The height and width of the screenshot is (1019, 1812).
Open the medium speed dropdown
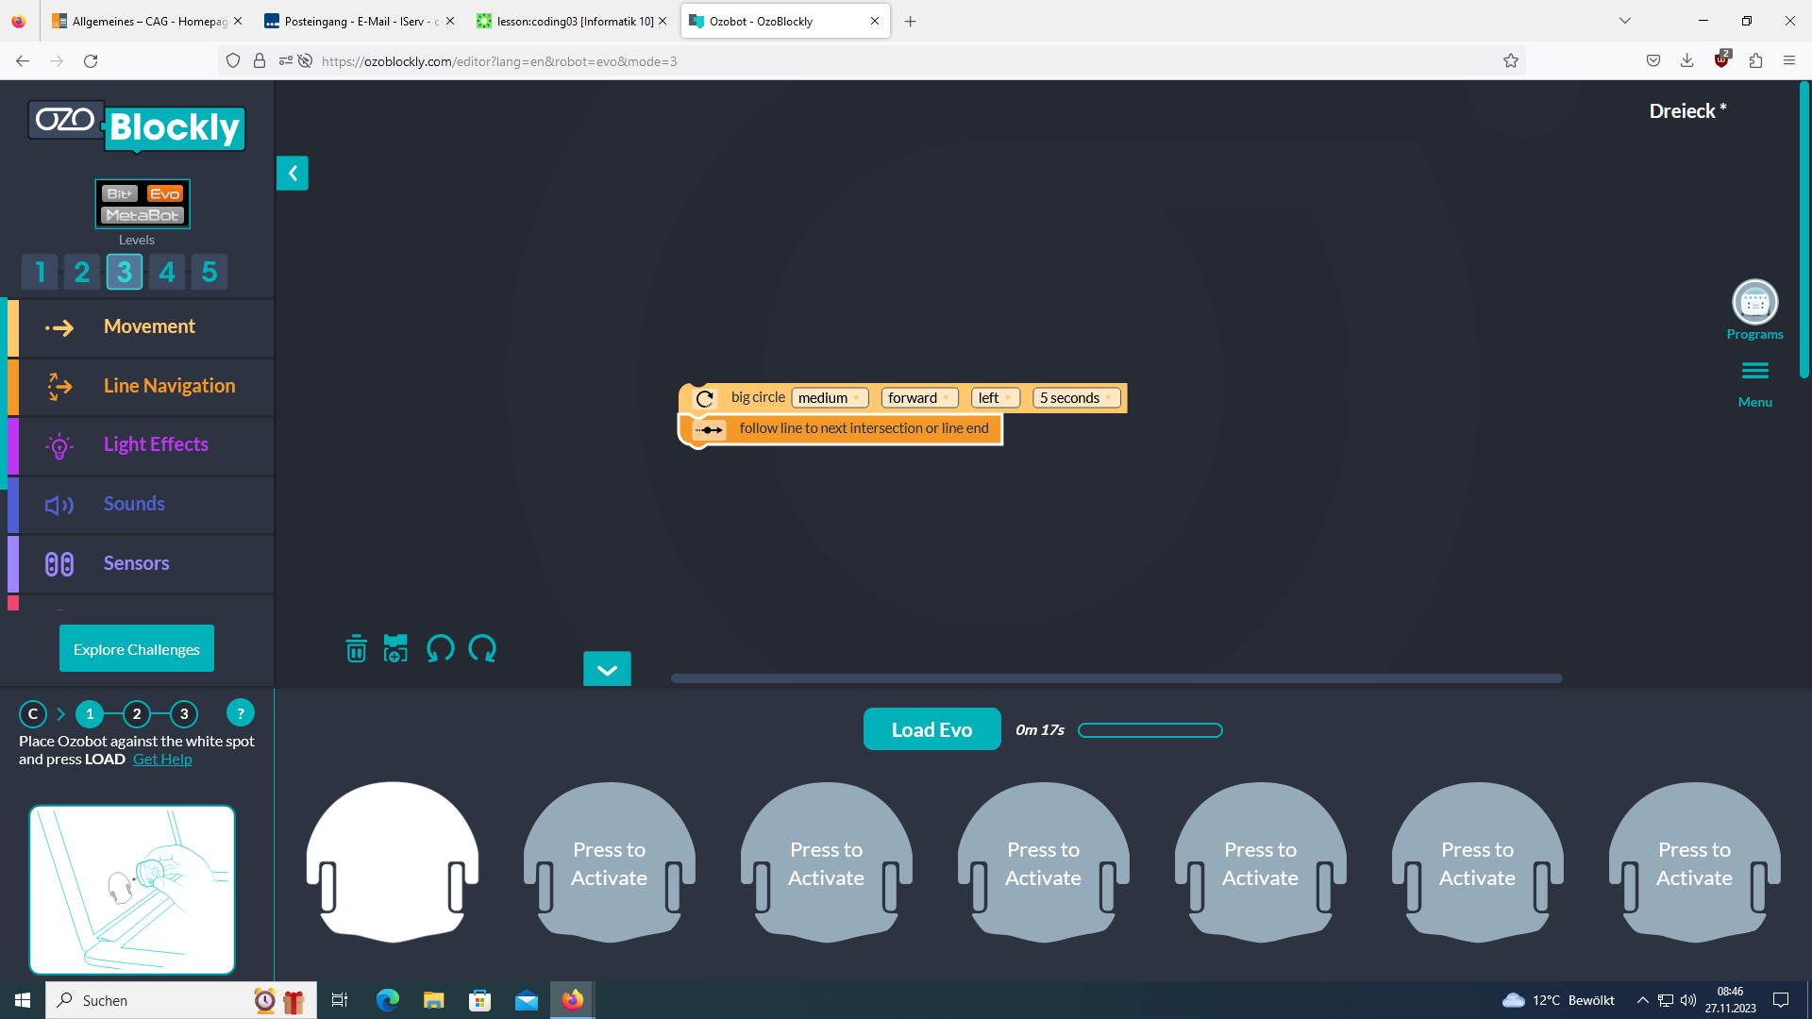pos(829,398)
